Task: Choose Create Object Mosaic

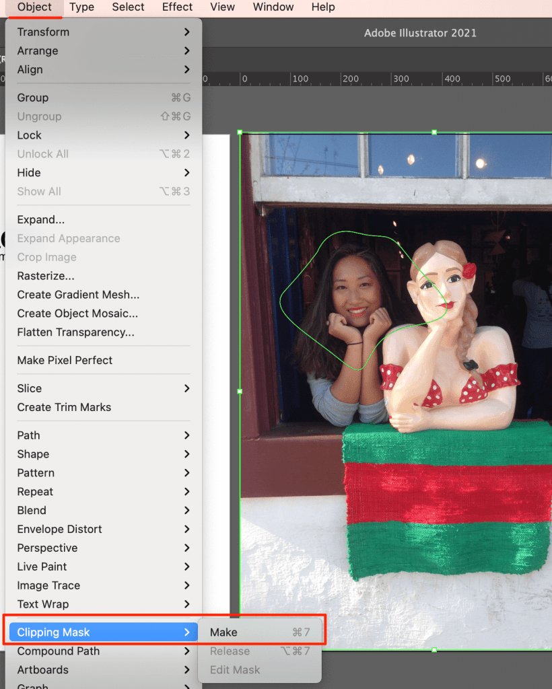Action: 77,314
